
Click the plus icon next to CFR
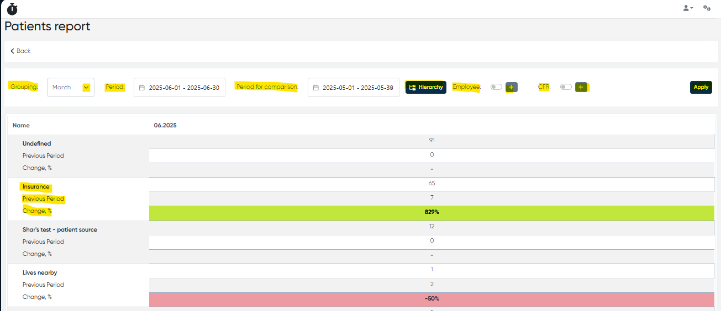(x=581, y=87)
